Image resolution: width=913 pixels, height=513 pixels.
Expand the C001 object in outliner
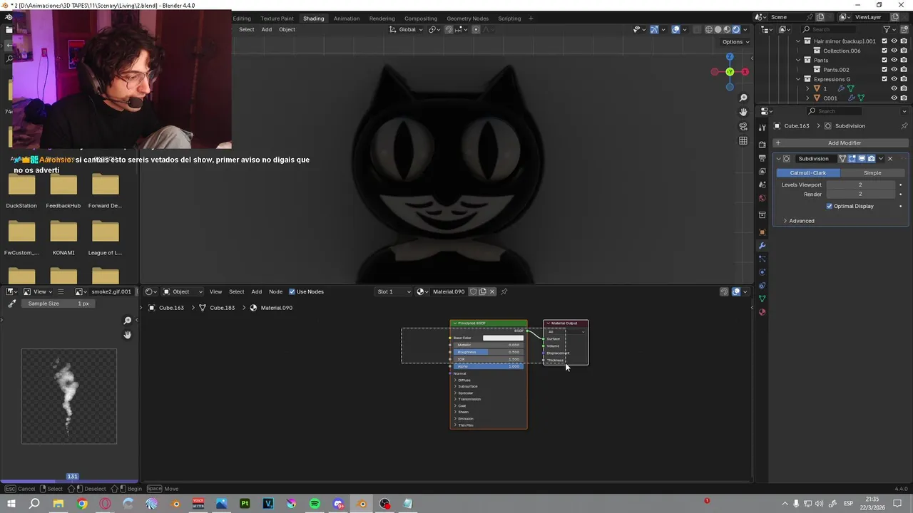coord(808,98)
